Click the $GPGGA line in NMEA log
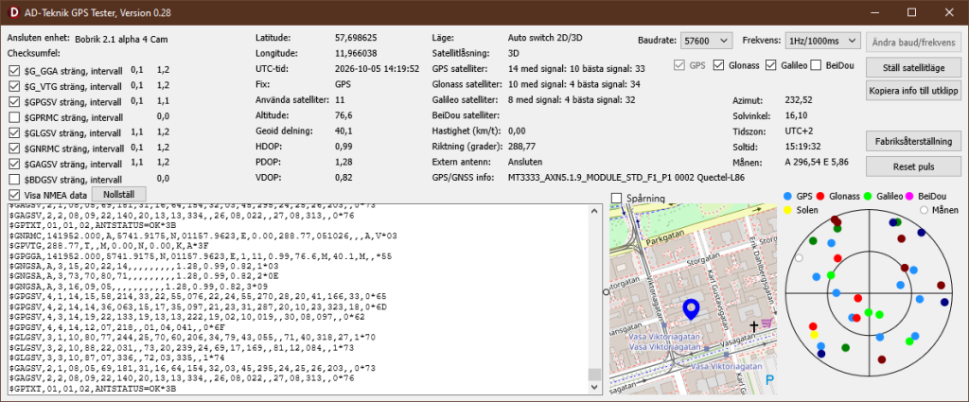The height and width of the screenshot is (402, 969). coord(199,255)
